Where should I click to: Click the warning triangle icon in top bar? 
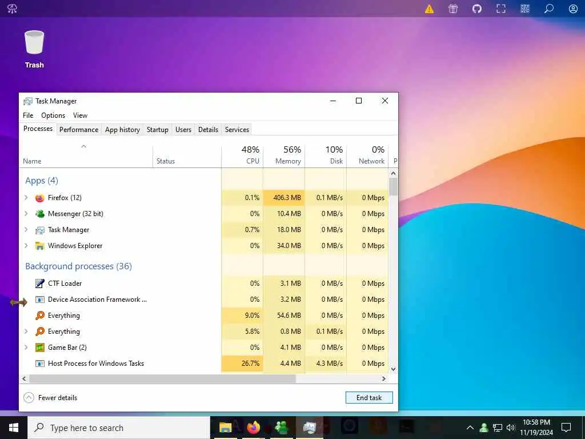coord(429,9)
